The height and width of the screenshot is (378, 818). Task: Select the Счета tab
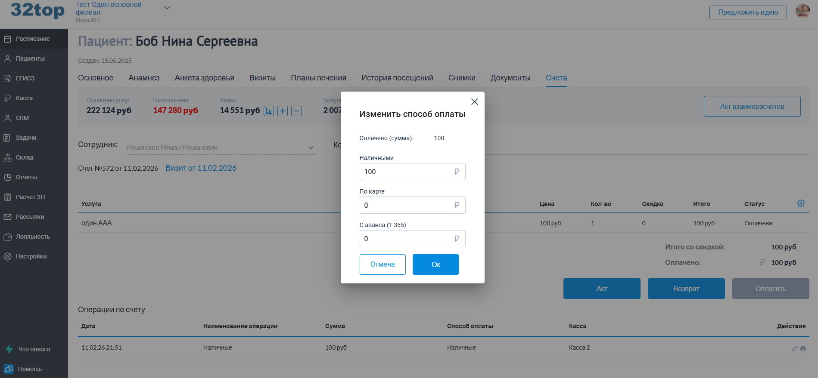(556, 78)
